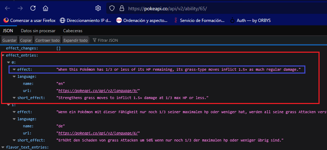
Task: Open the settings gear icon near the address bar
Action: point(98,8)
